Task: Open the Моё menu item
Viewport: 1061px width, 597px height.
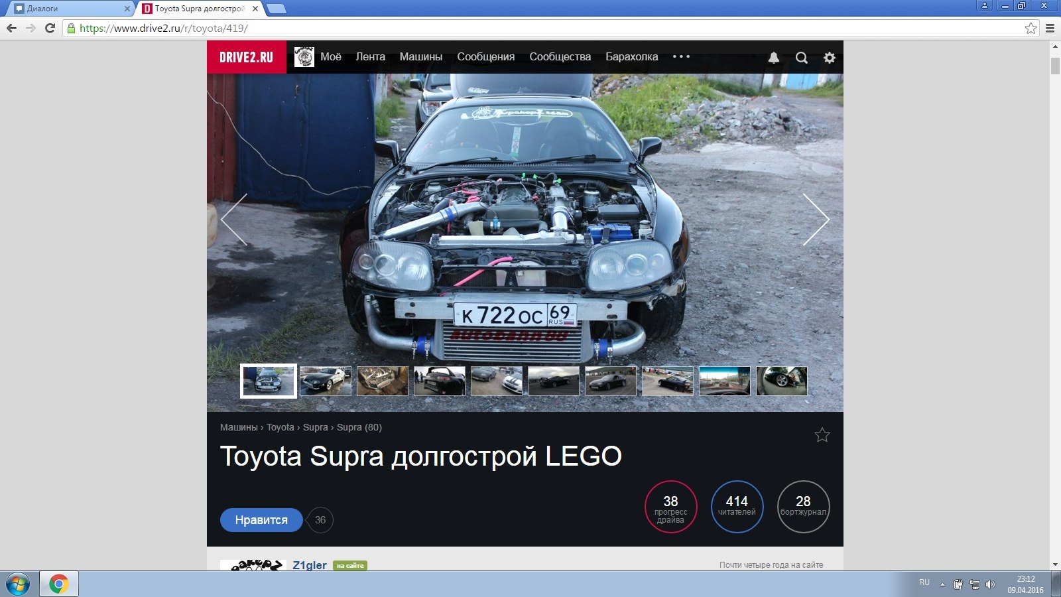Action: [331, 57]
